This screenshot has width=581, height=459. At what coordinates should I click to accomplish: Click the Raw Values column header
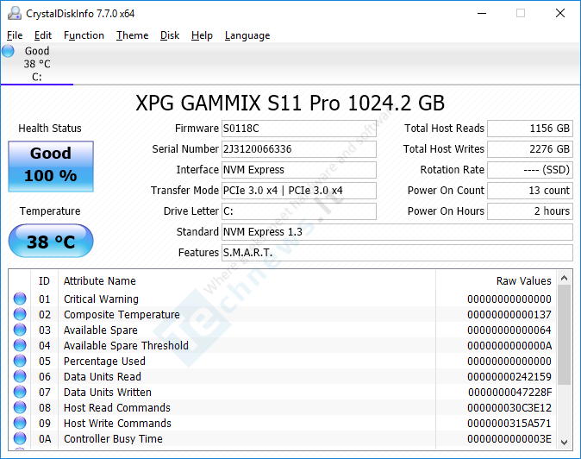pos(523,281)
